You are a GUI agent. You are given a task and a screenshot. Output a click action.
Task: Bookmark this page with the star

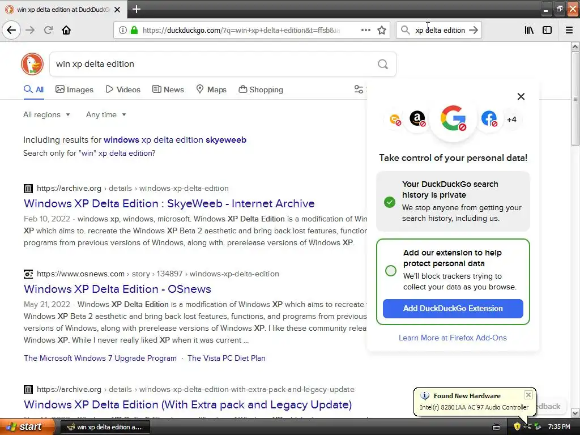(x=382, y=30)
